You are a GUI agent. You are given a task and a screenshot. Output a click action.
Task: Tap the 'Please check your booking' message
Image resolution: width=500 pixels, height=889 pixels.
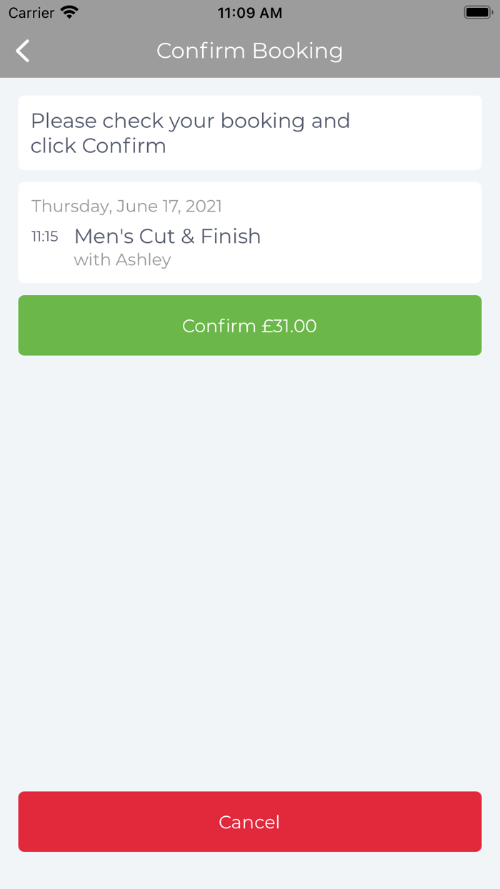point(190,121)
